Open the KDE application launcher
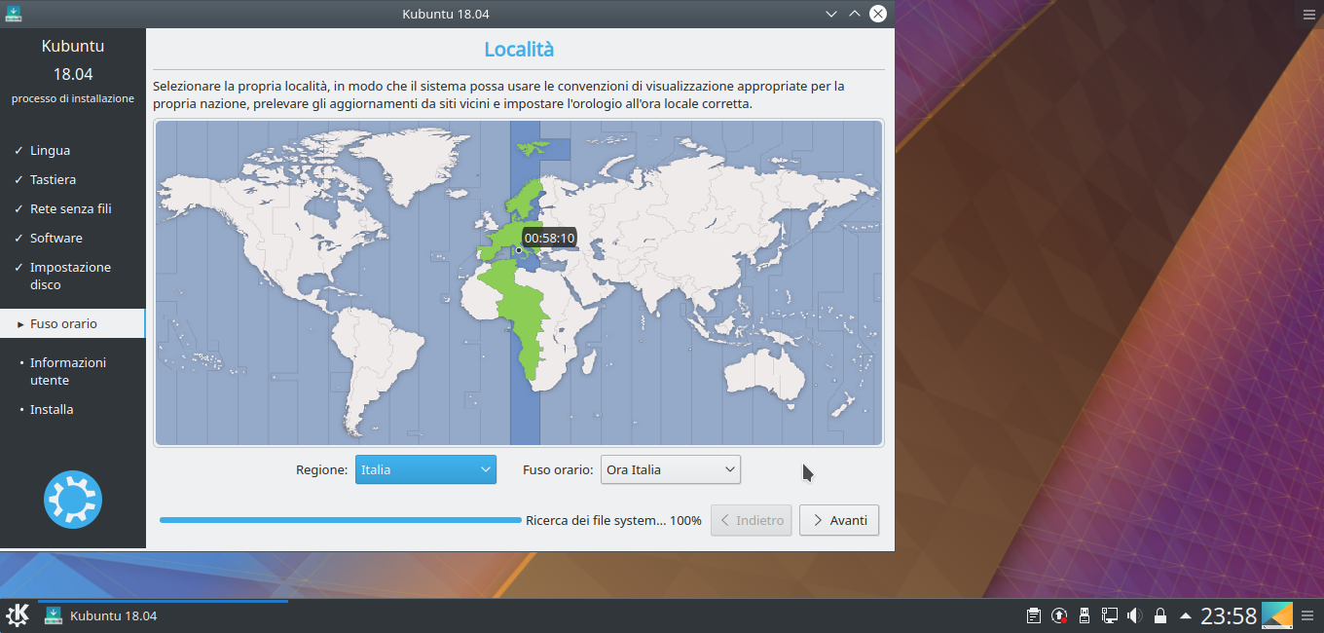Screen dimensions: 1324x633 [18, 615]
